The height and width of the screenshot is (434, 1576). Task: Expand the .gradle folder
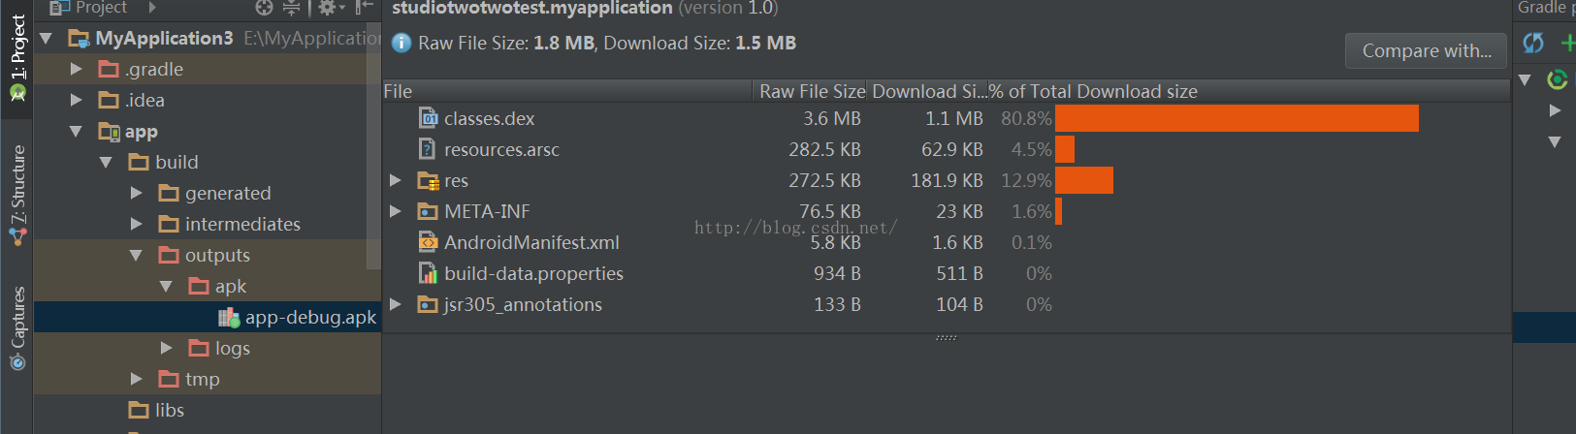(77, 70)
